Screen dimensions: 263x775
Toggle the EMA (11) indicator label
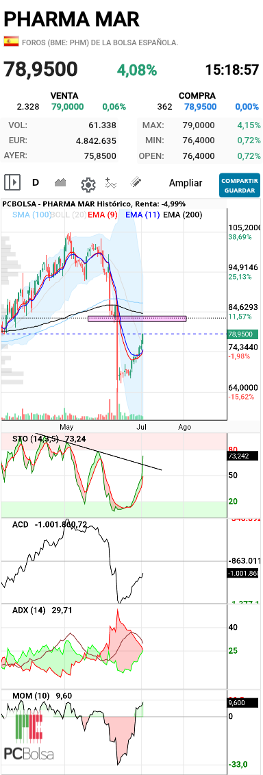[142, 214]
